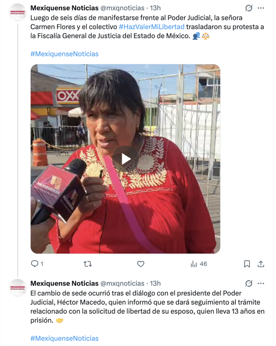Viewport: 276px width, 346px height.
Task: Play the interview video
Action: click(x=125, y=159)
